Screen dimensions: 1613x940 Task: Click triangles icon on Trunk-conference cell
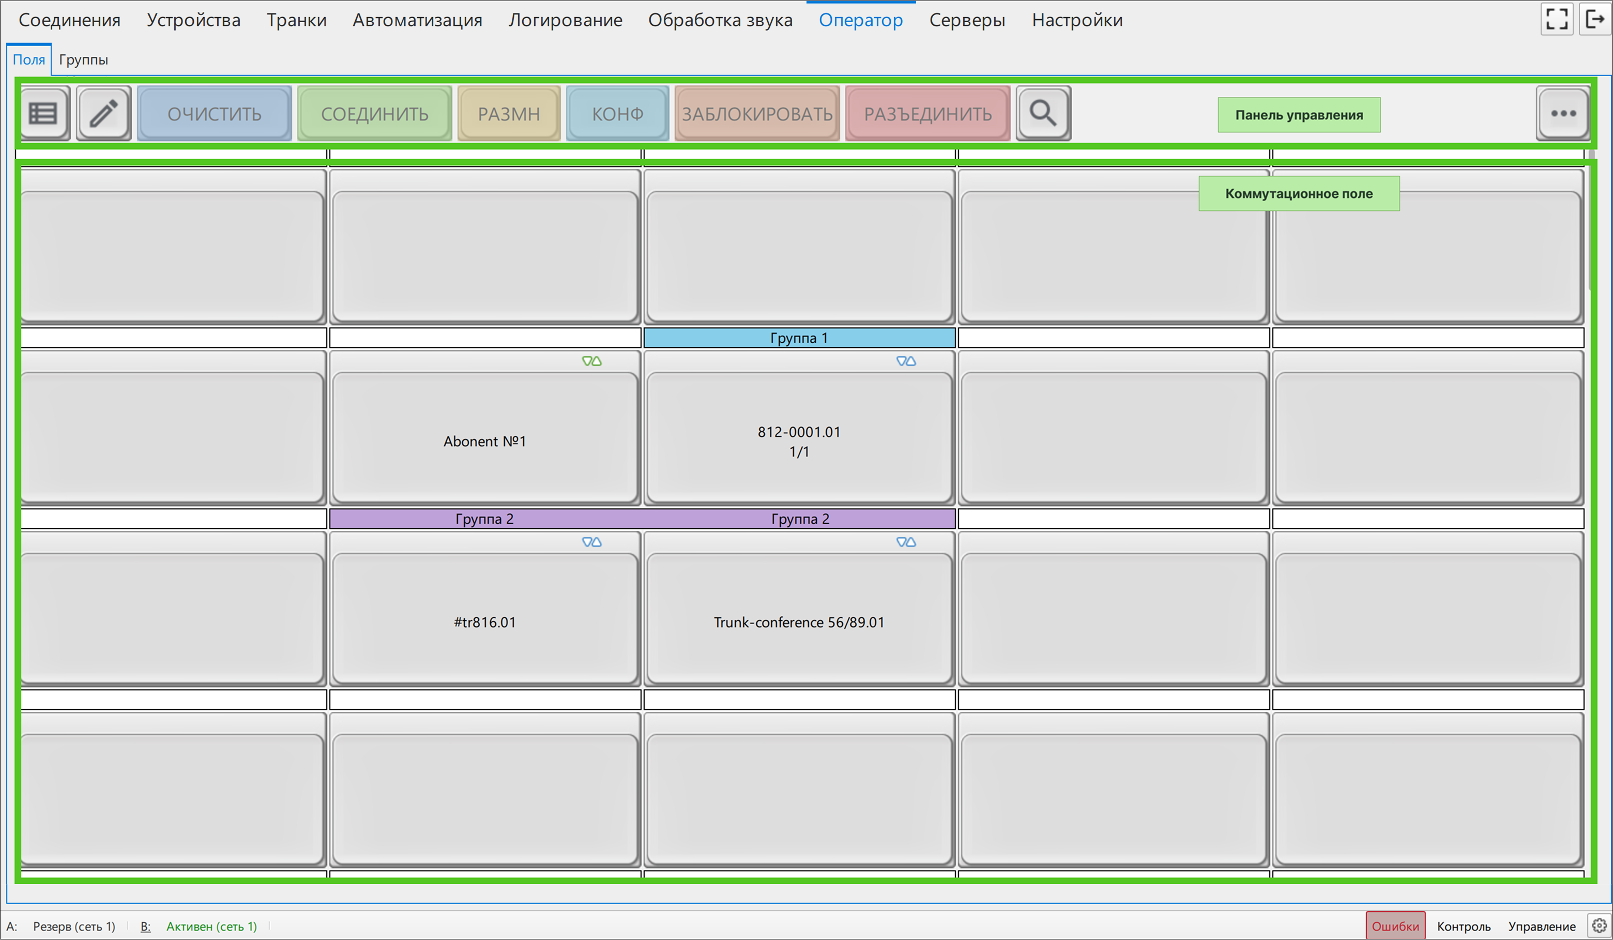[x=906, y=542]
